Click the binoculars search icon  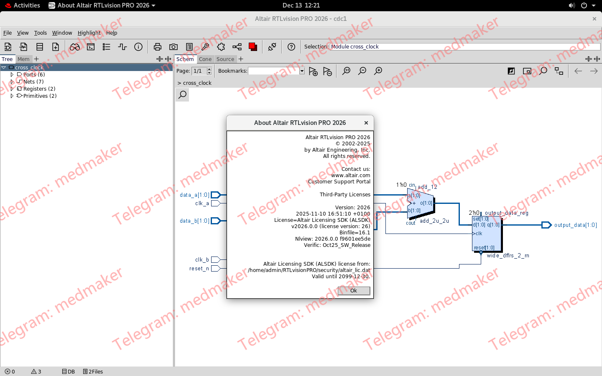(x=75, y=47)
